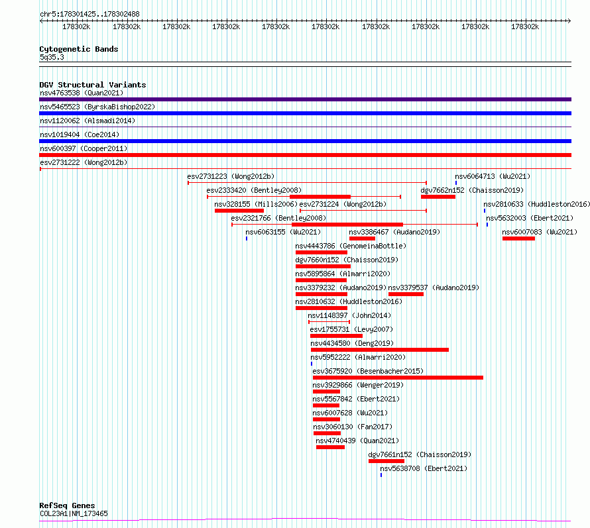Click the blue bar under nsv5465523
This screenshot has height=528, width=590.
[305, 113]
